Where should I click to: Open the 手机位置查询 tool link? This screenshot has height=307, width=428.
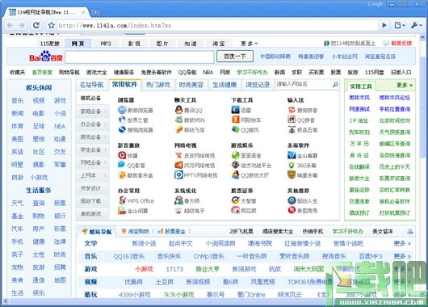(395, 109)
